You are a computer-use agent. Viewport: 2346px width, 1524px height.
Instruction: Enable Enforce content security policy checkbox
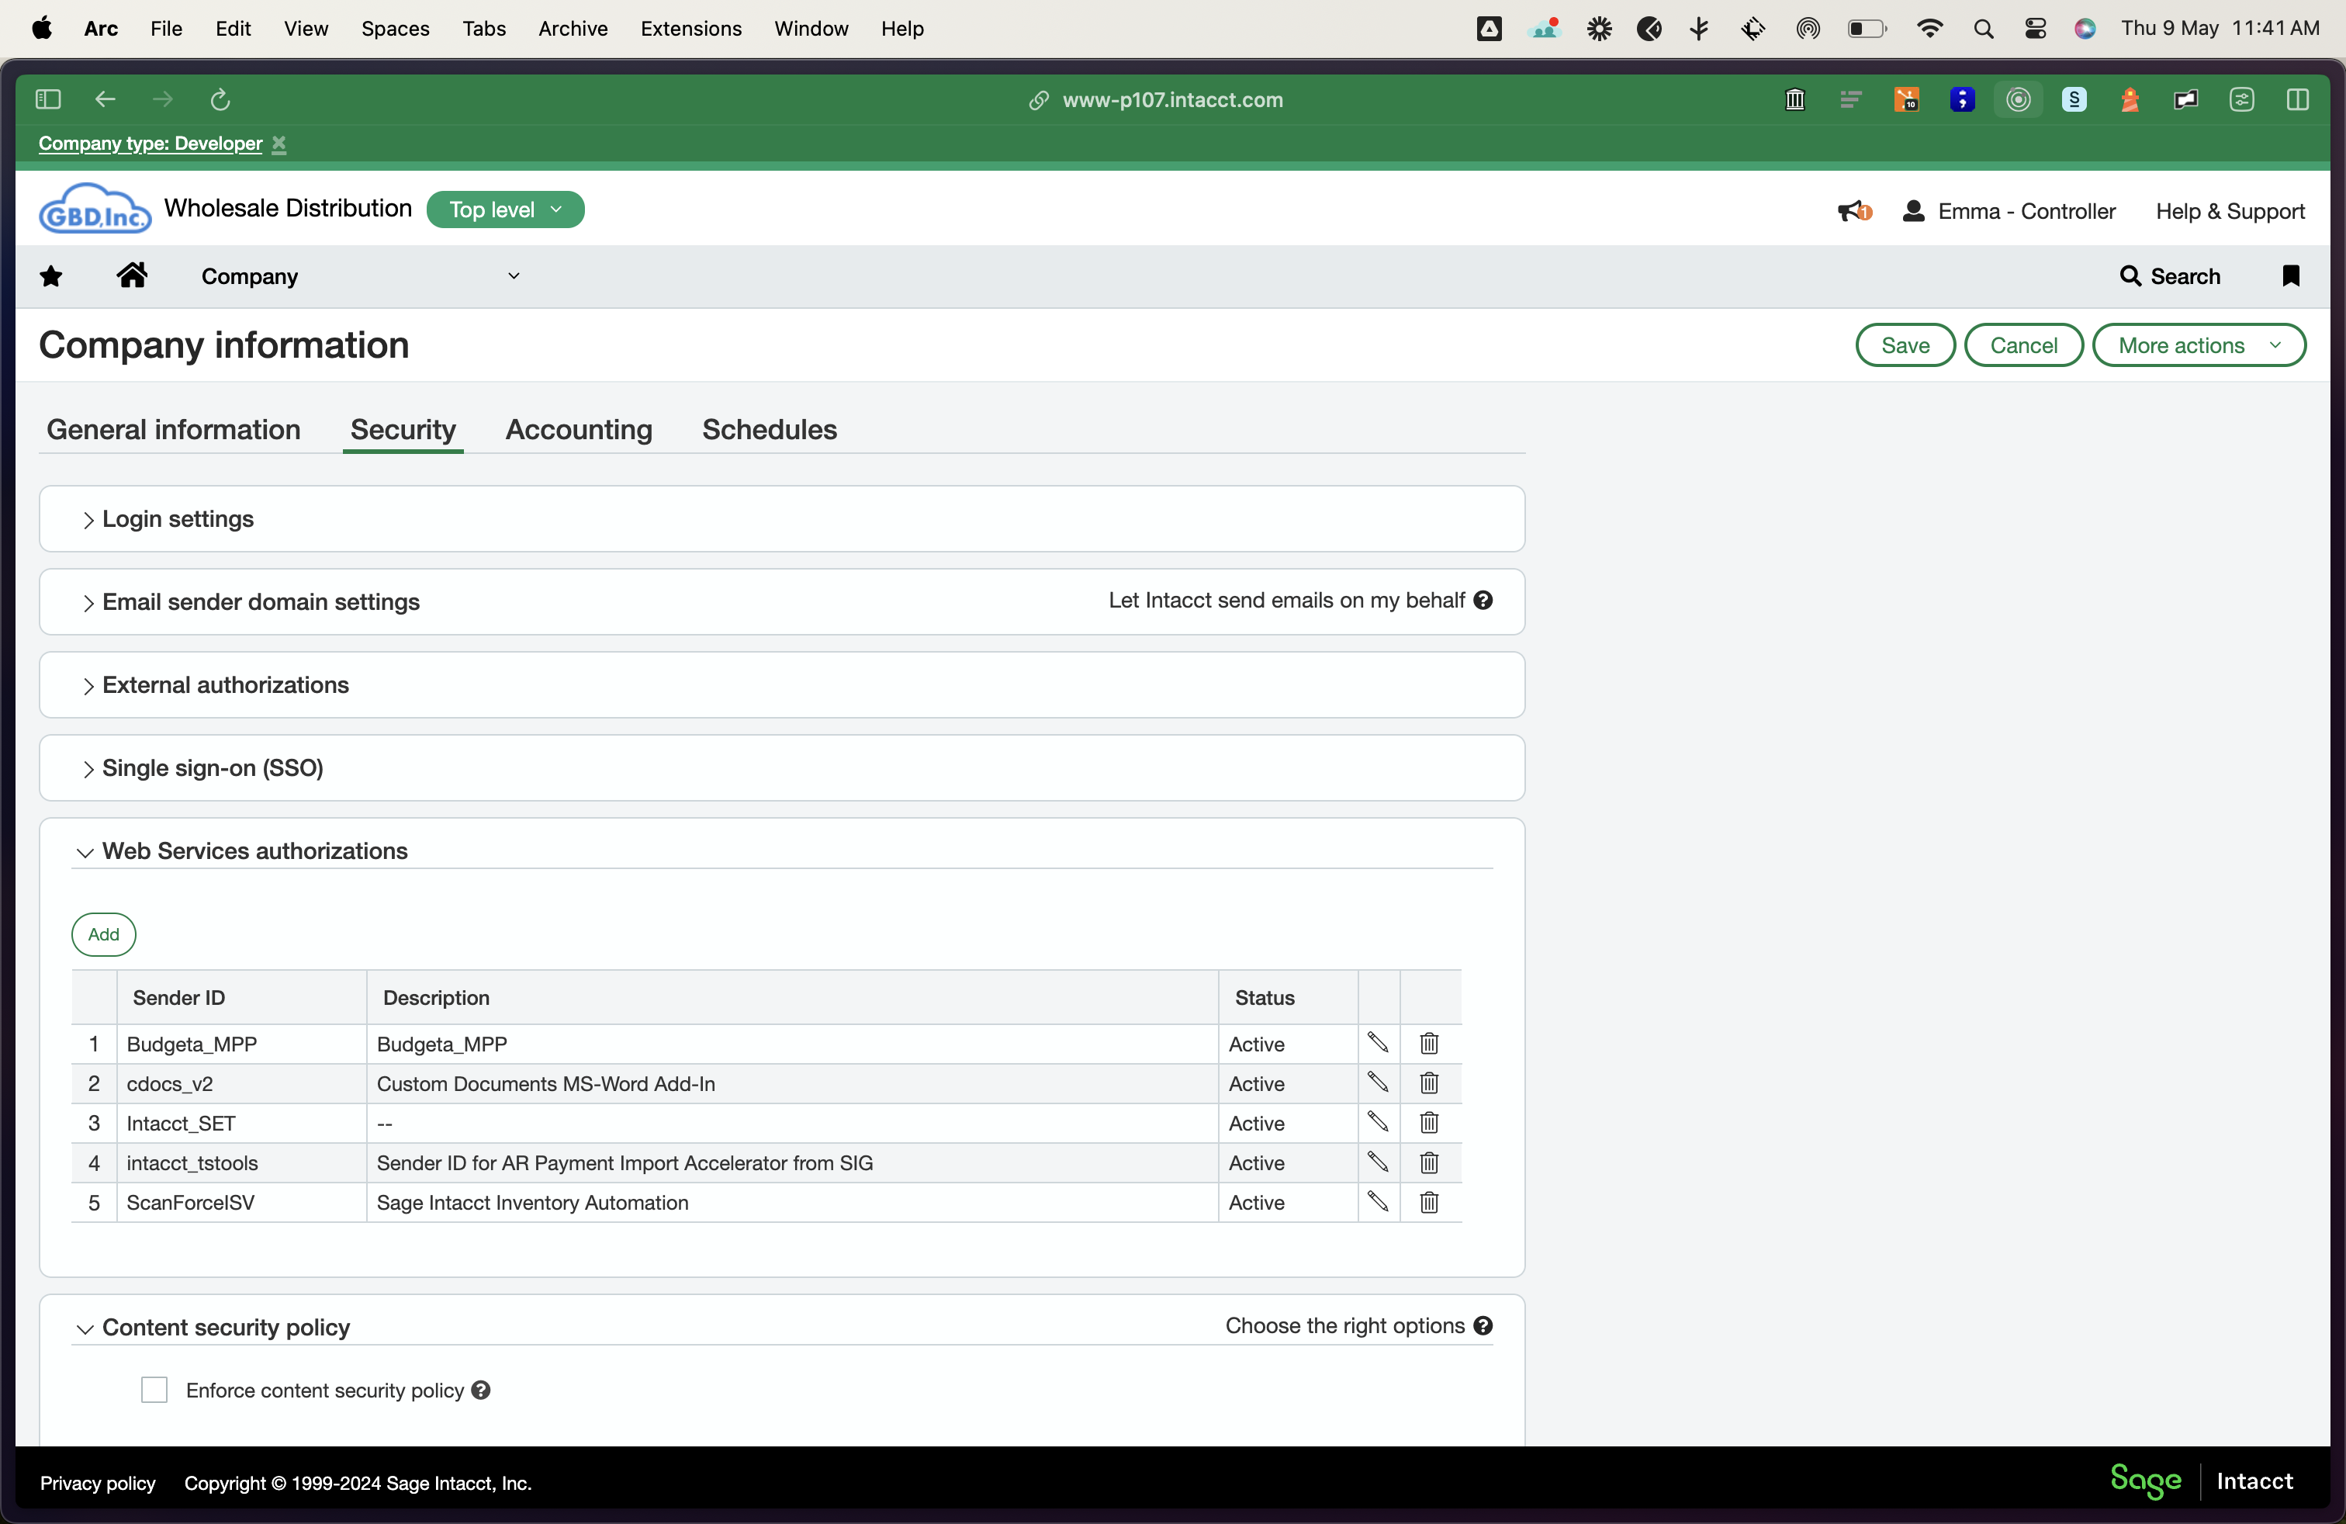coord(154,1389)
